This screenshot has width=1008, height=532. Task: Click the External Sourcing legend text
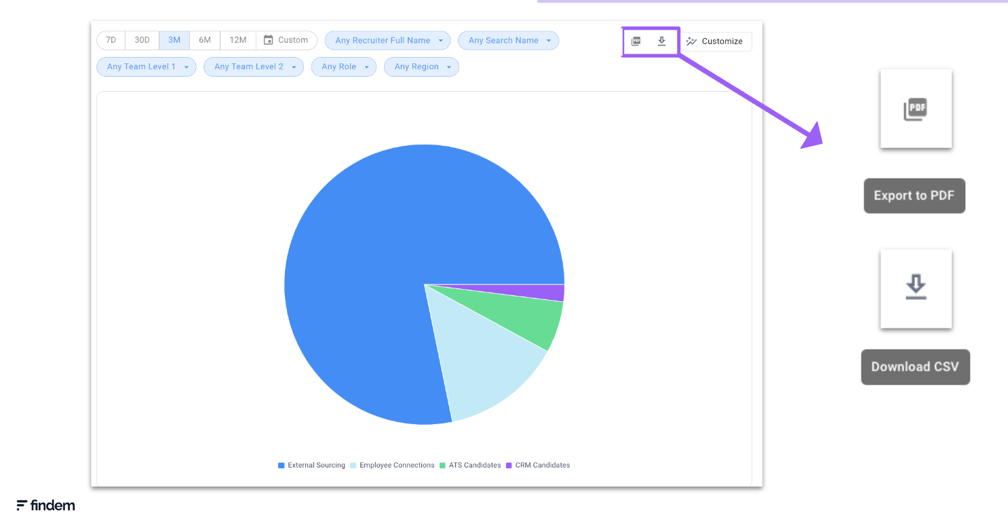pyautogui.click(x=317, y=465)
